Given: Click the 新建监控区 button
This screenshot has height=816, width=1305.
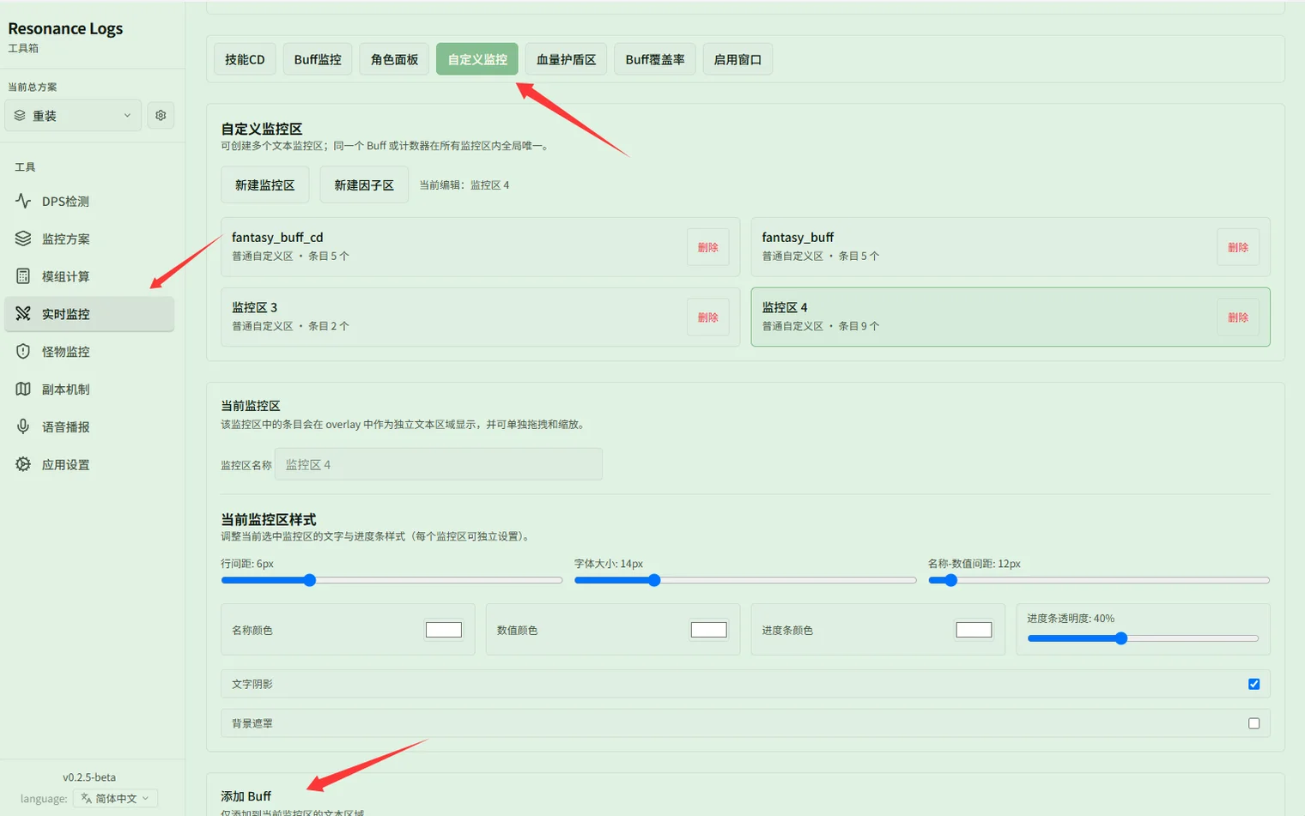Looking at the screenshot, I should coord(264,184).
